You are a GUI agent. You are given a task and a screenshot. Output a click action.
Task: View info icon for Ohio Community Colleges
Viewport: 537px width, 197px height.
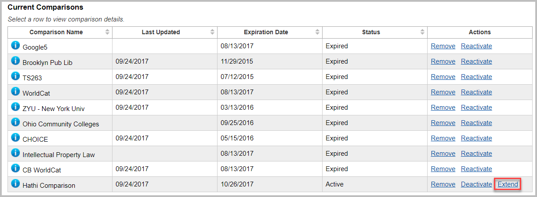point(16,122)
